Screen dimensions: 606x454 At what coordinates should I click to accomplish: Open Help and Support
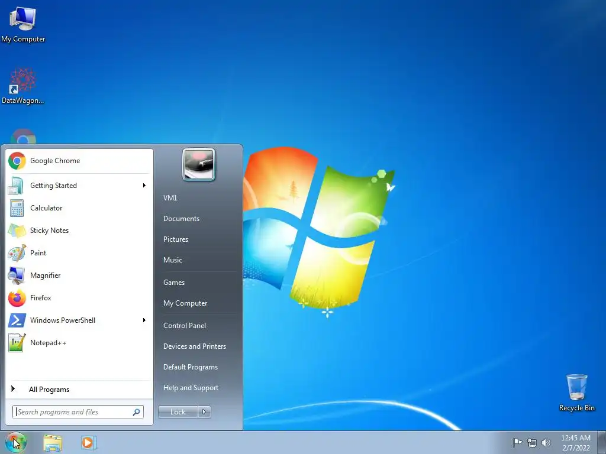pos(191,388)
